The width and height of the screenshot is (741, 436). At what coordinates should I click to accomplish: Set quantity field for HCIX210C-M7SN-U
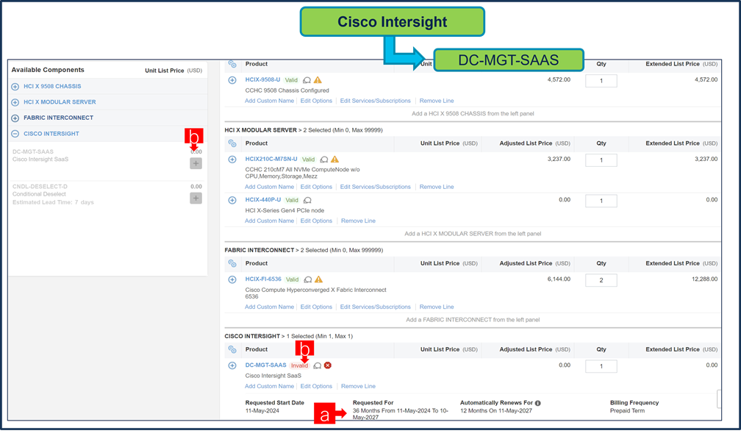point(601,160)
